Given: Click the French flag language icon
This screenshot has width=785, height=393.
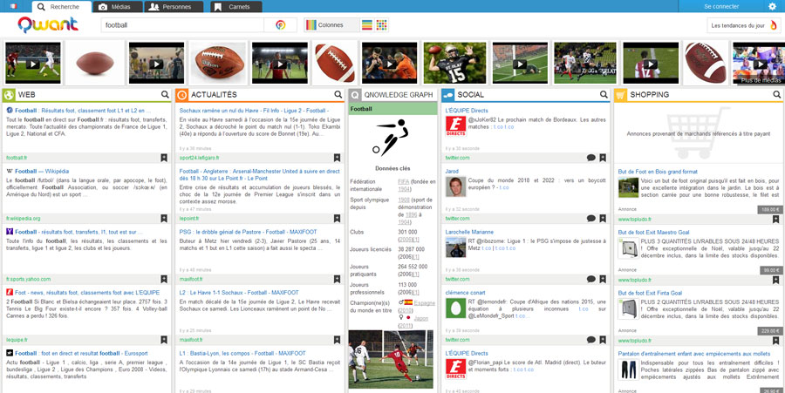Looking at the screenshot, I should coord(12,6).
